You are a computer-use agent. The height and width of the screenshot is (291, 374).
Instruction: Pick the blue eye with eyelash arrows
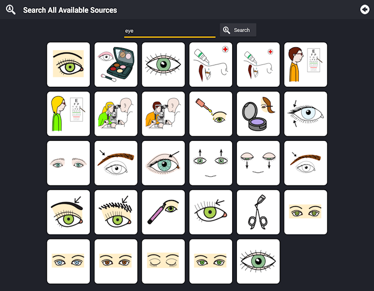click(x=305, y=114)
